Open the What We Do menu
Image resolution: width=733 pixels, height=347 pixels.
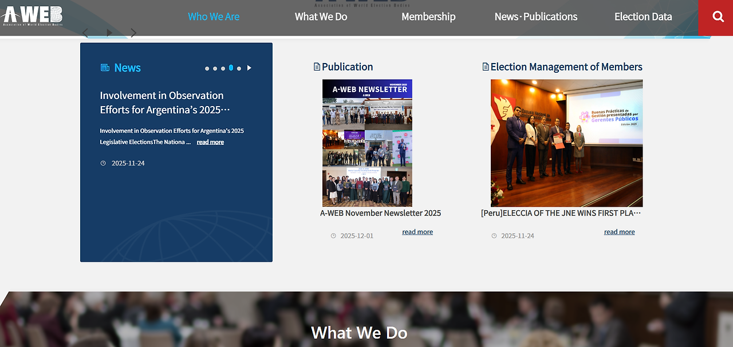coord(321,17)
